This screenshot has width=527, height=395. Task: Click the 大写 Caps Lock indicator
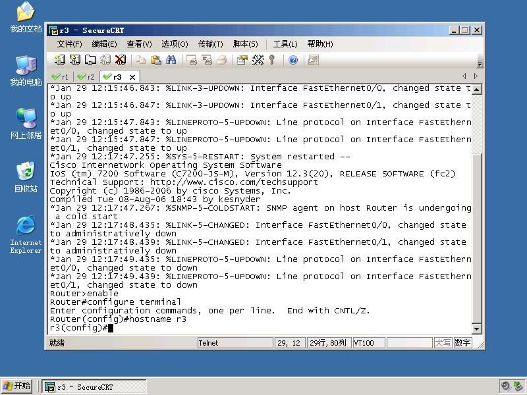click(443, 343)
